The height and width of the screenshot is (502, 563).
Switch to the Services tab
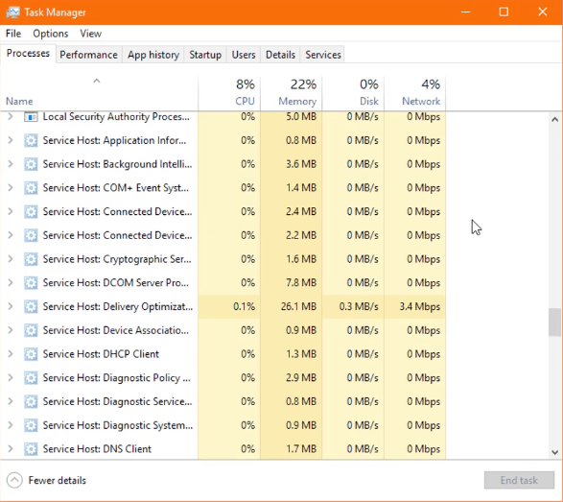click(323, 55)
